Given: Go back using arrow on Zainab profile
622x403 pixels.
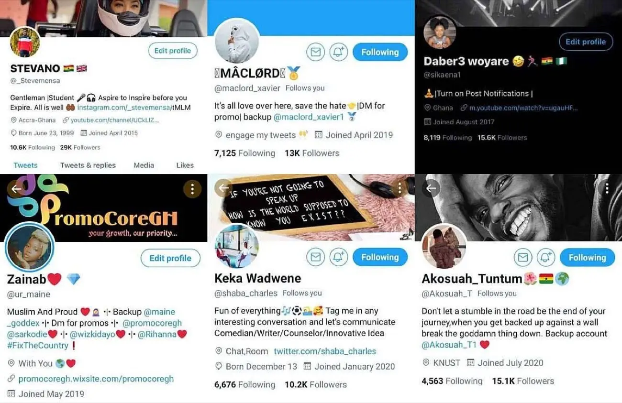Looking at the screenshot, I should click(16, 189).
